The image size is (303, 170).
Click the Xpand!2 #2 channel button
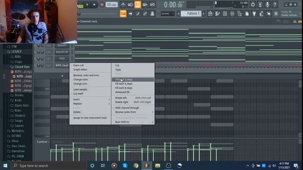tap(62, 52)
